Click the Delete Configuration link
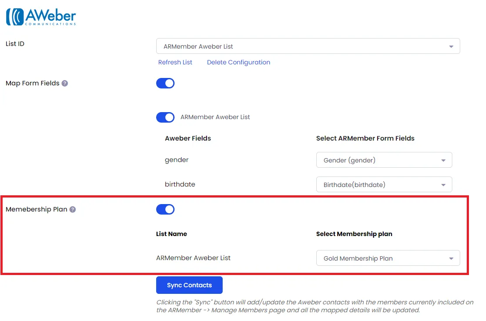486x321 pixels. (x=239, y=62)
